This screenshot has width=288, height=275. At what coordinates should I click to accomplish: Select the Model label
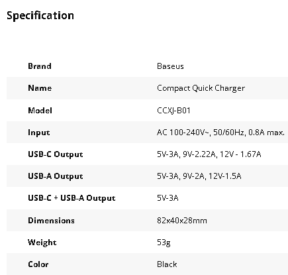(40, 110)
